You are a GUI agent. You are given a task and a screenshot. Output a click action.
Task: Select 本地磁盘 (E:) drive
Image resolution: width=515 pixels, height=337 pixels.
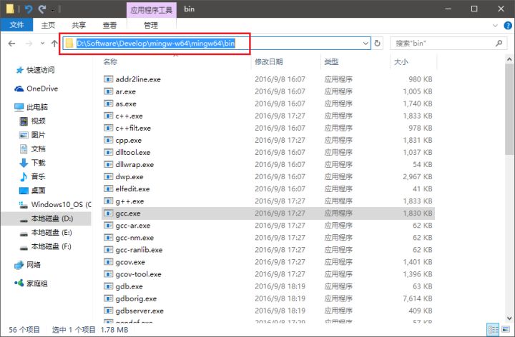[46, 233]
